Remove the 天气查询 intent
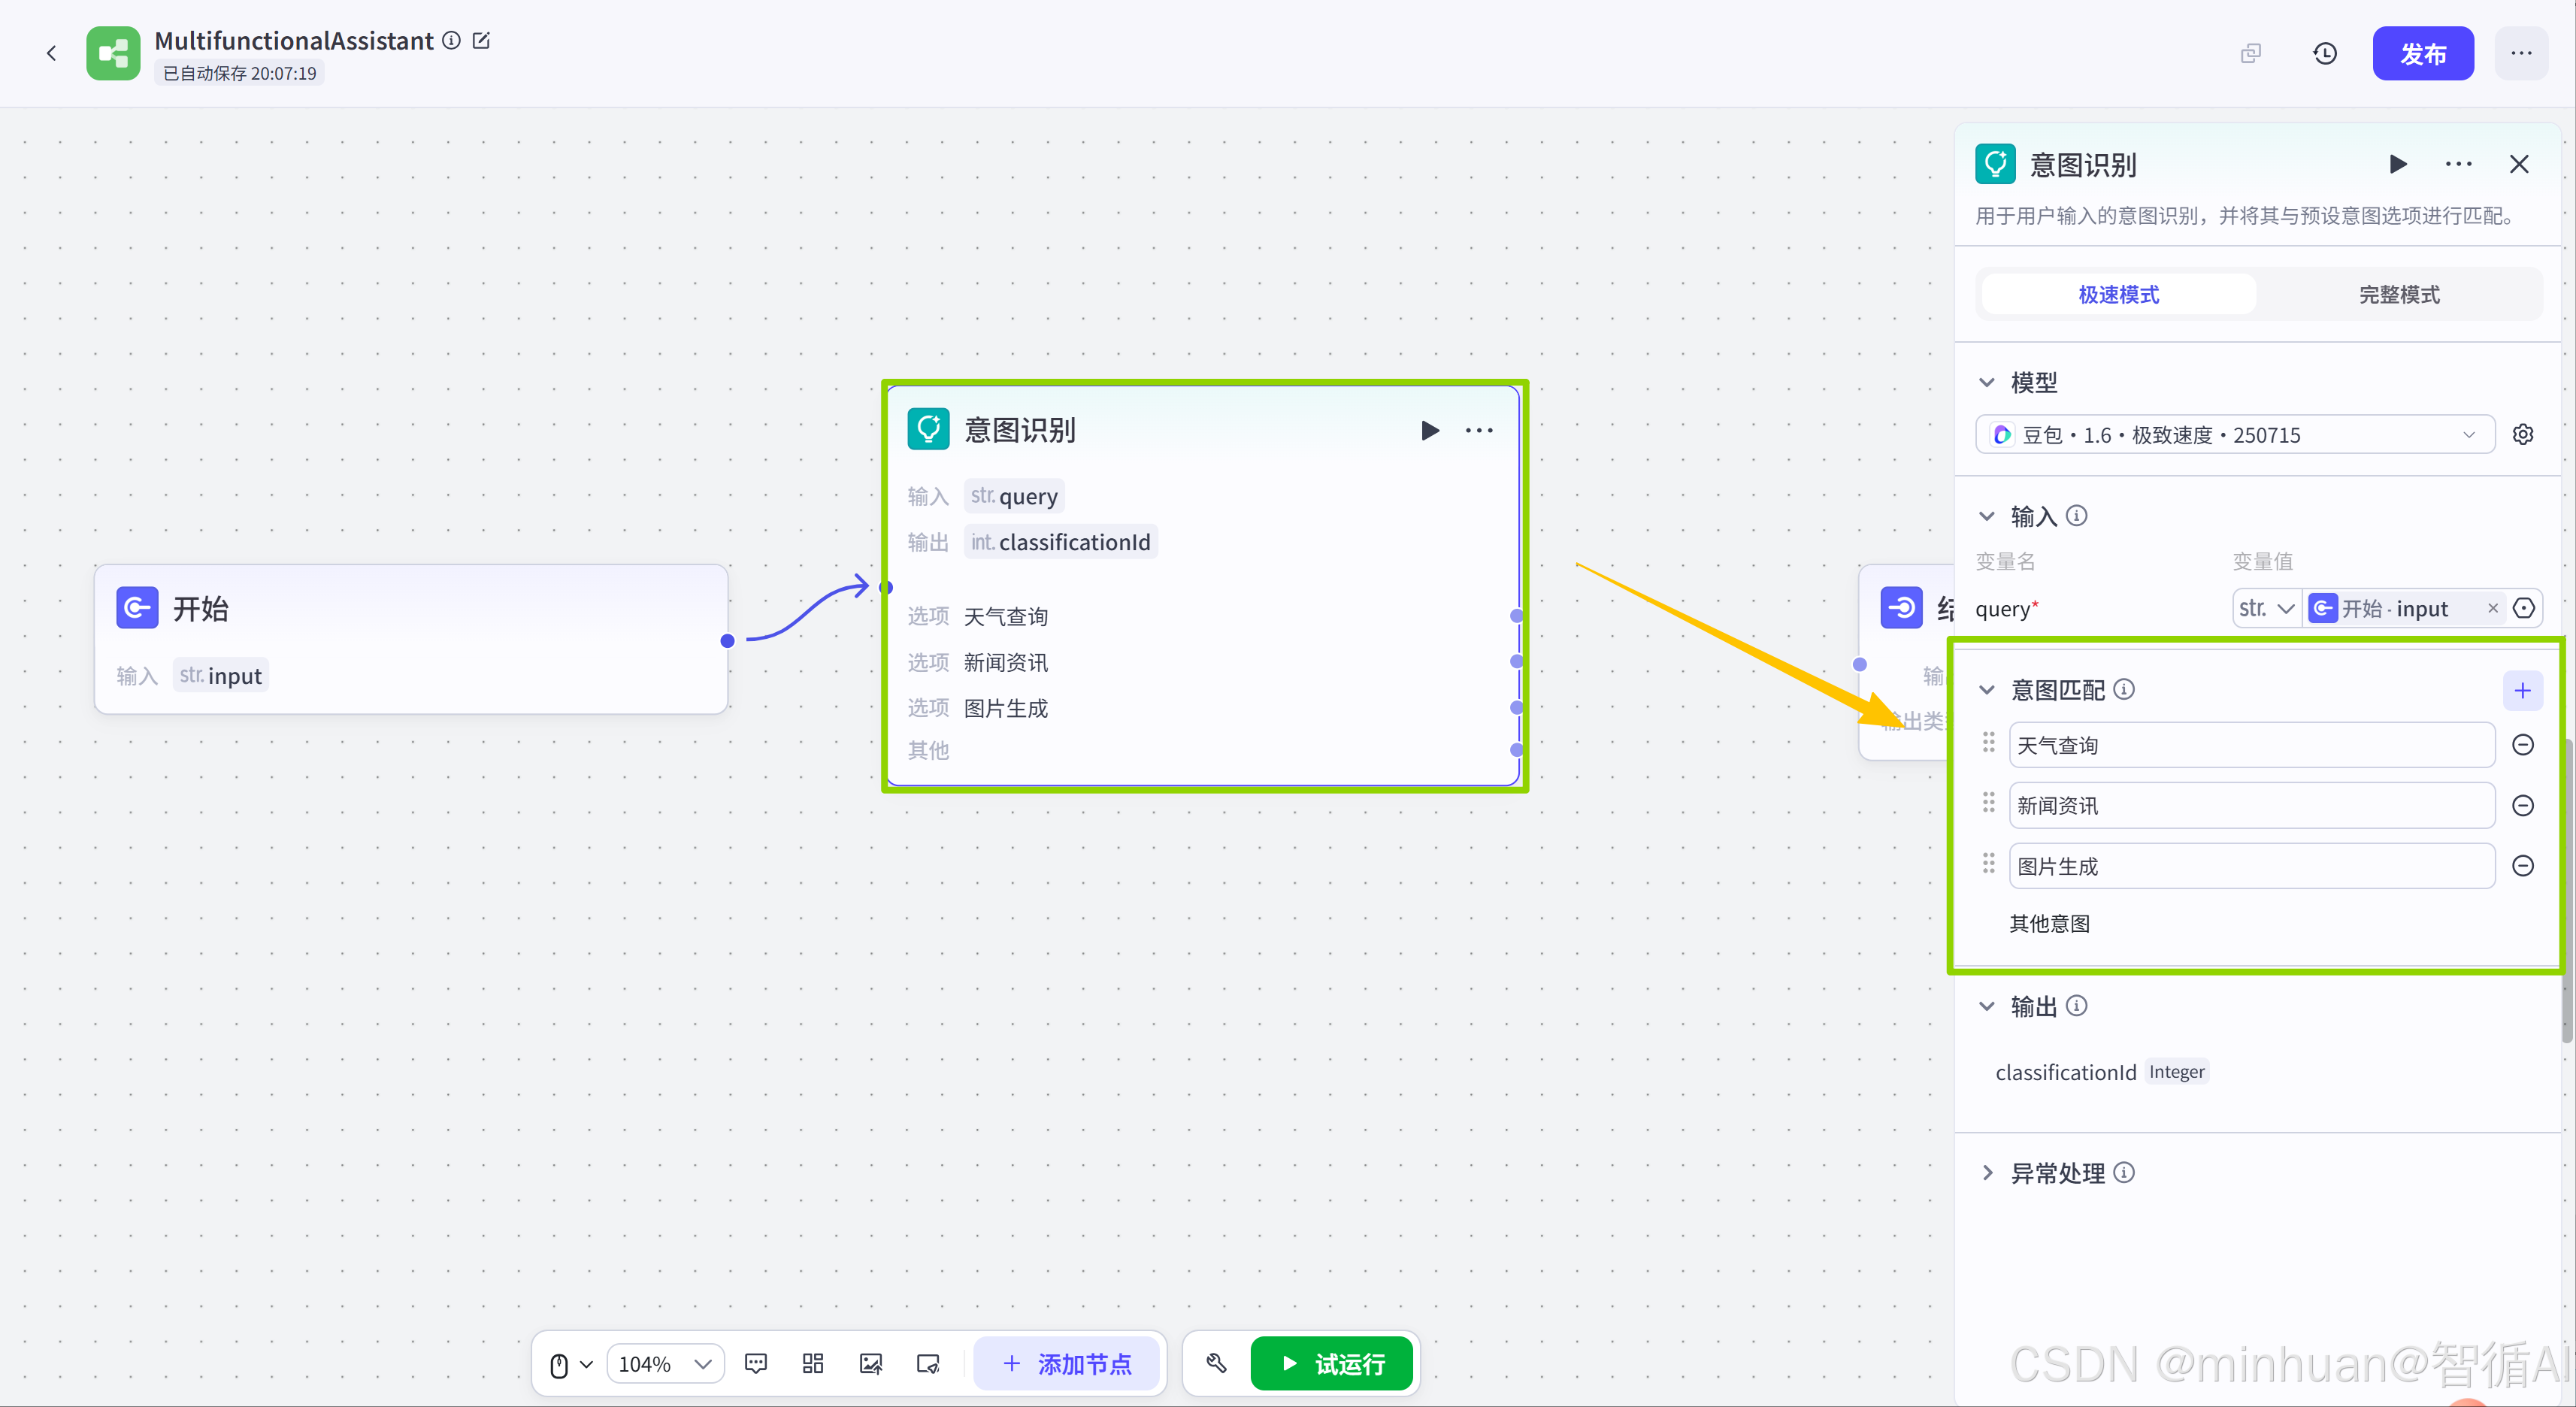The image size is (2576, 1407). pyautogui.click(x=2523, y=745)
